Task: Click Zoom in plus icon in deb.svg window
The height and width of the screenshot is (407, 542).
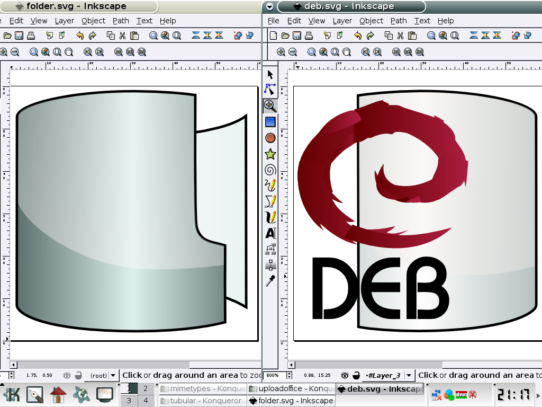Action: [281, 52]
